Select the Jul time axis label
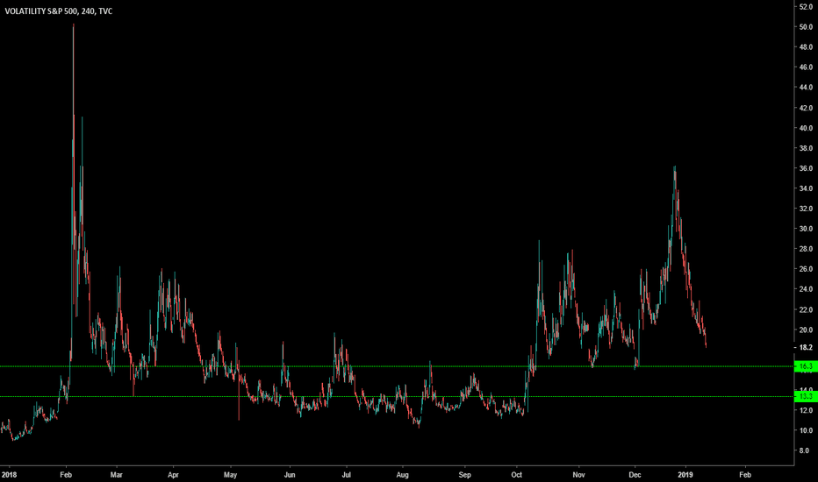 pyautogui.click(x=346, y=475)
